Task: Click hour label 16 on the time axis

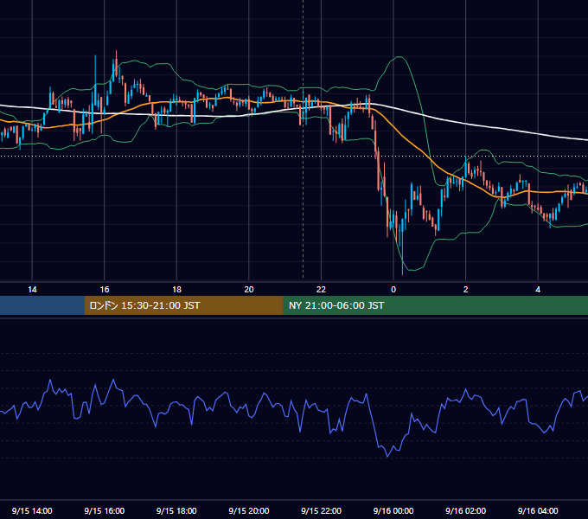Action: pyautogui.click(x=105, y=290)
